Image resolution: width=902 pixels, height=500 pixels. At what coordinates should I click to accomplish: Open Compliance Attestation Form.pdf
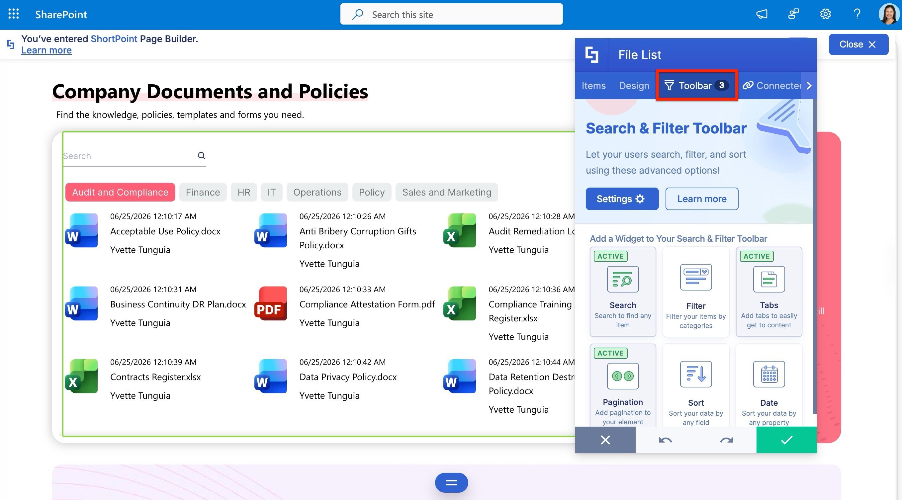pos(367,304)
